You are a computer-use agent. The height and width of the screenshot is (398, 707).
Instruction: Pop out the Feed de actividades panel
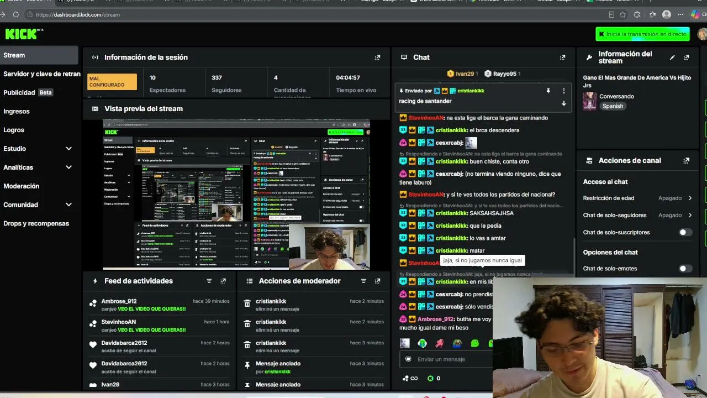[x=223, y=281]
